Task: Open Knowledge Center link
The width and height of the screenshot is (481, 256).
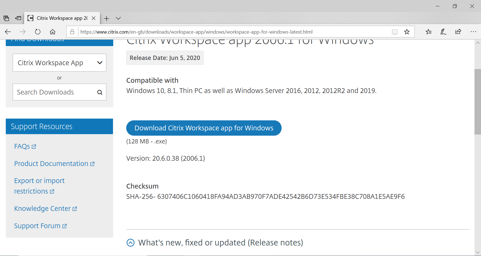Action: 46,209
